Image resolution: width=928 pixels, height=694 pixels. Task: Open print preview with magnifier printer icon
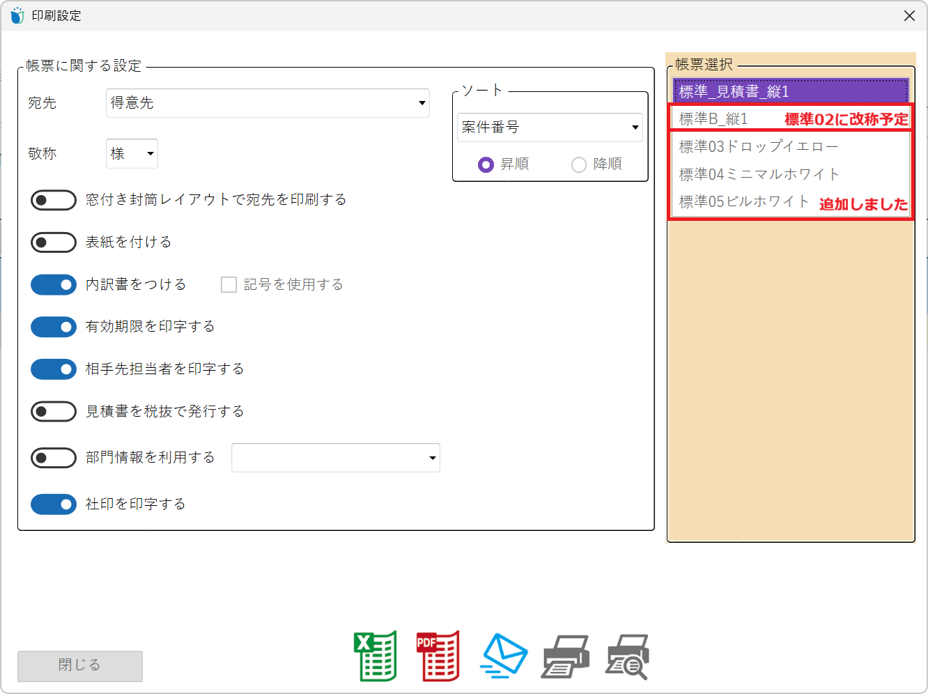coord(627,657)
